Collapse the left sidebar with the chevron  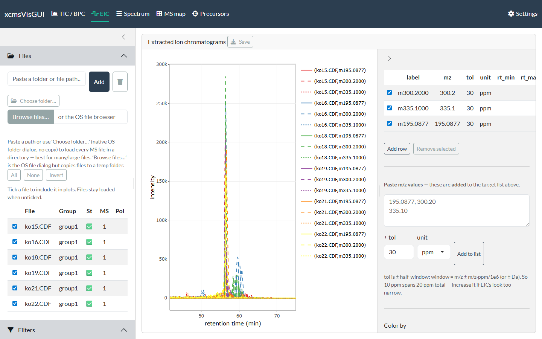coord(123,37)
